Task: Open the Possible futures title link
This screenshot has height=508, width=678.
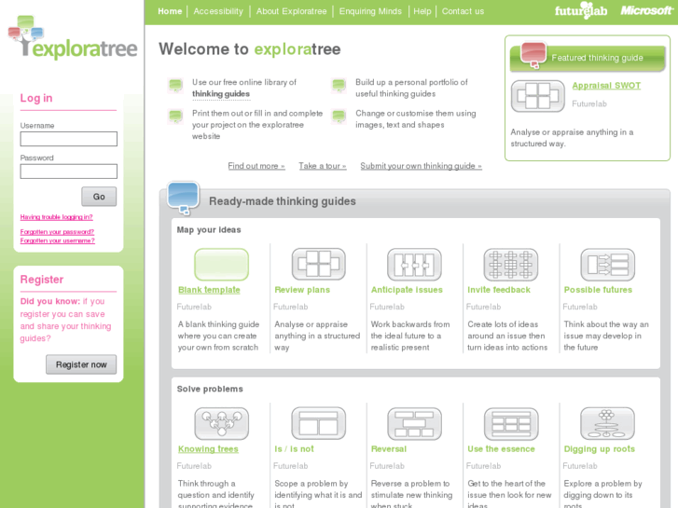Action: [598, 290]
